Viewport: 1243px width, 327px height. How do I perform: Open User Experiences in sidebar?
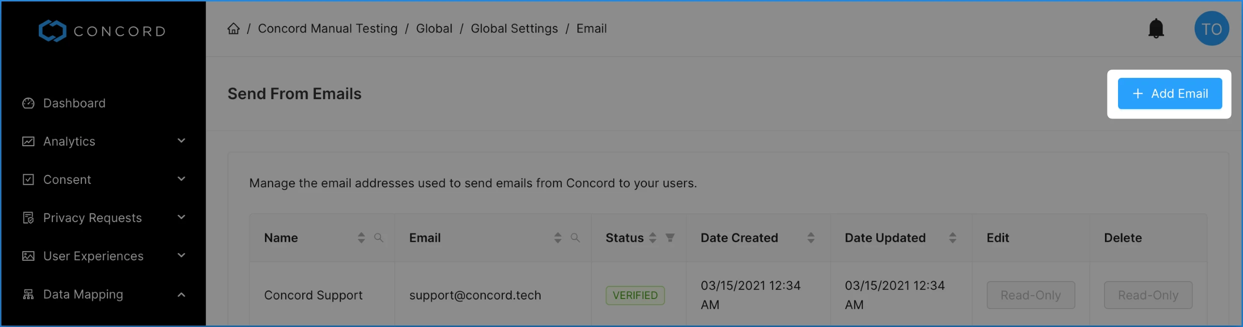104,256
